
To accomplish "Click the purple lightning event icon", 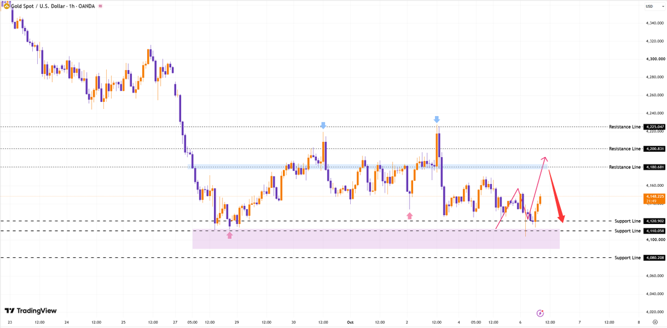I will [540, 314].
